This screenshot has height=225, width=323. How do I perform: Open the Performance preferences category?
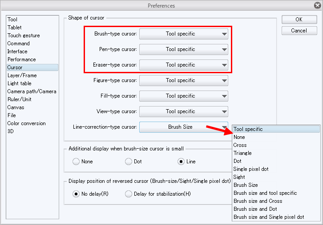click(x=32, y=59)
